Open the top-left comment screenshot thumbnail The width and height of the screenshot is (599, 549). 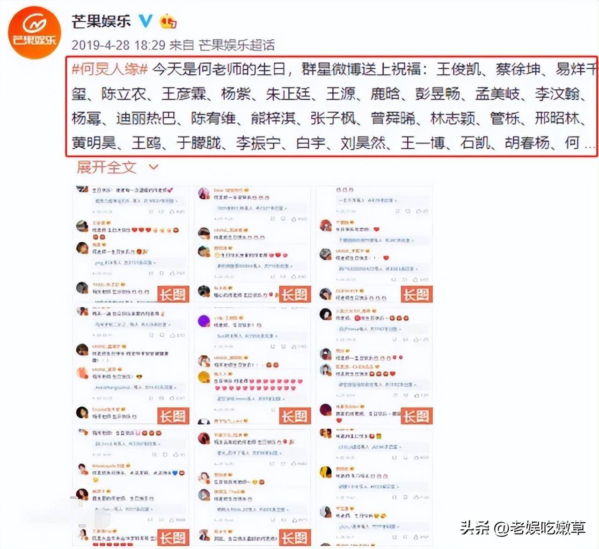coord(131,244)
